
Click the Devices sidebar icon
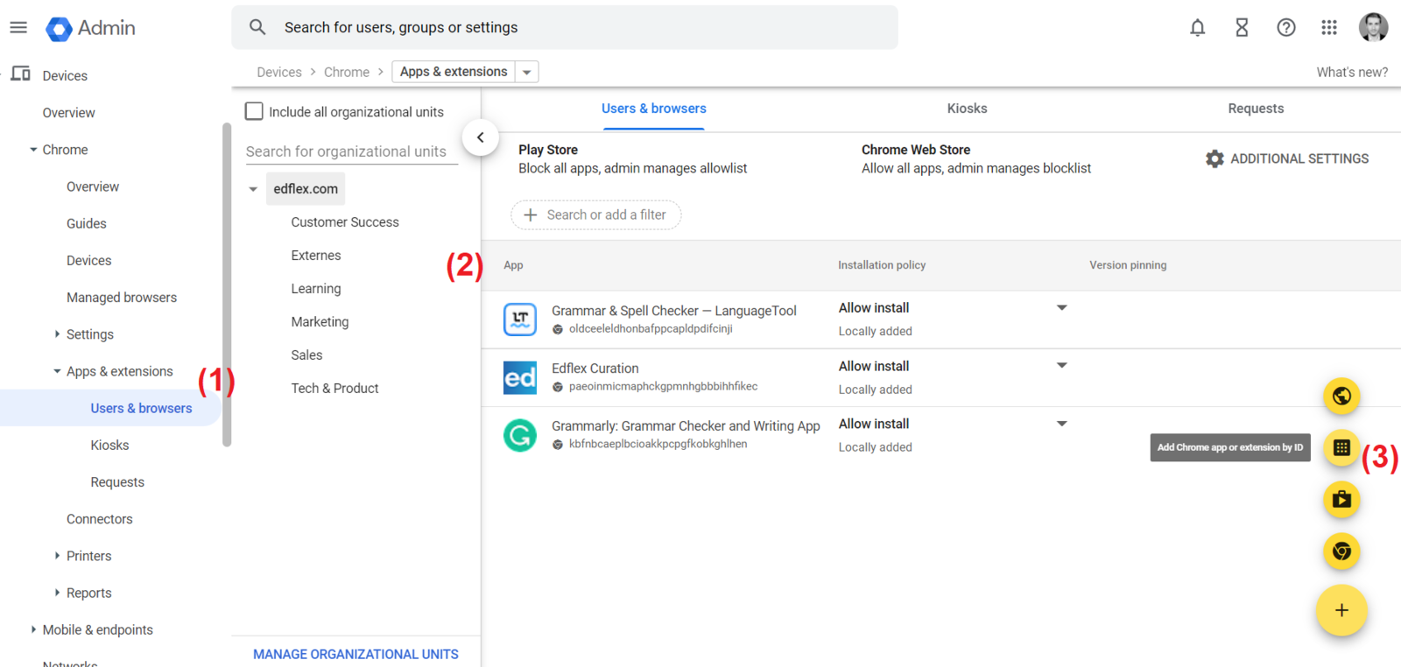21,75
